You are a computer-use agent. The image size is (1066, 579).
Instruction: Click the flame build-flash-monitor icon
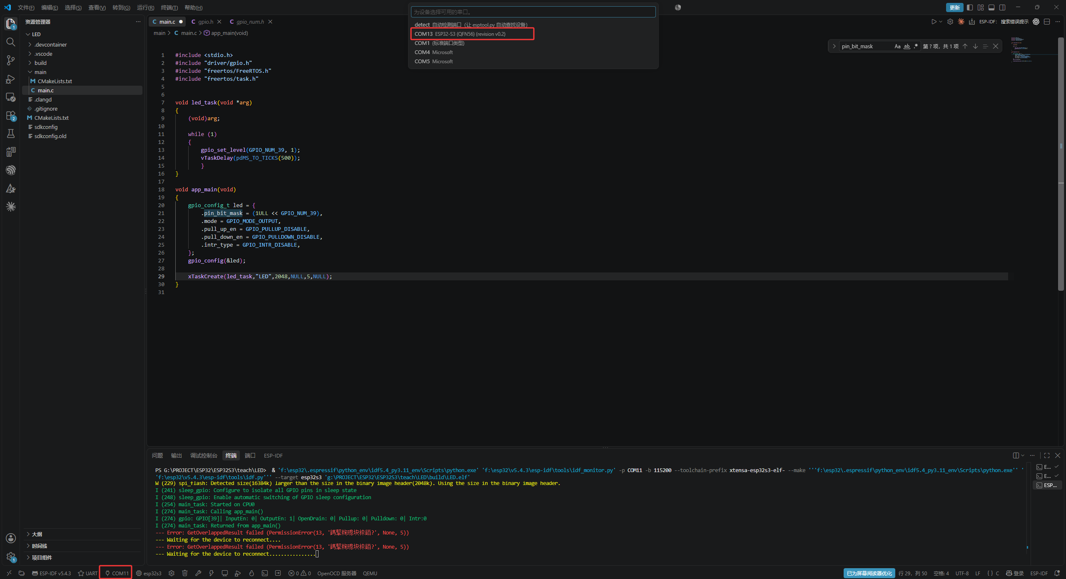coord(252,573)
